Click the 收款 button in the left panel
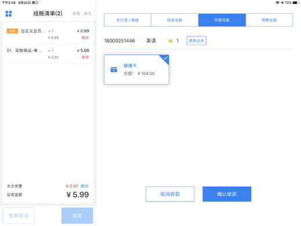 coord(77,216)
